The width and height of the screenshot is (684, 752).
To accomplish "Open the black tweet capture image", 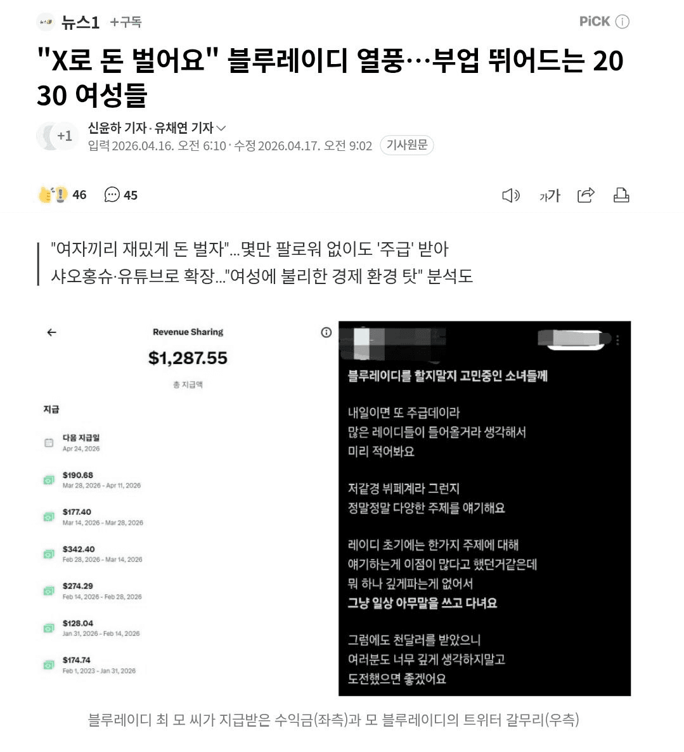I will click(x=484, y=509).
